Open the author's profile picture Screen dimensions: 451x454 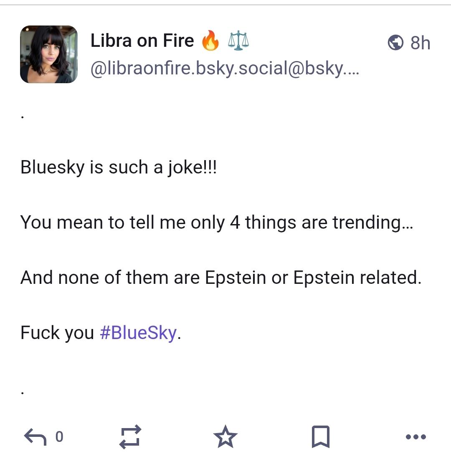click(x=49, y=54)
